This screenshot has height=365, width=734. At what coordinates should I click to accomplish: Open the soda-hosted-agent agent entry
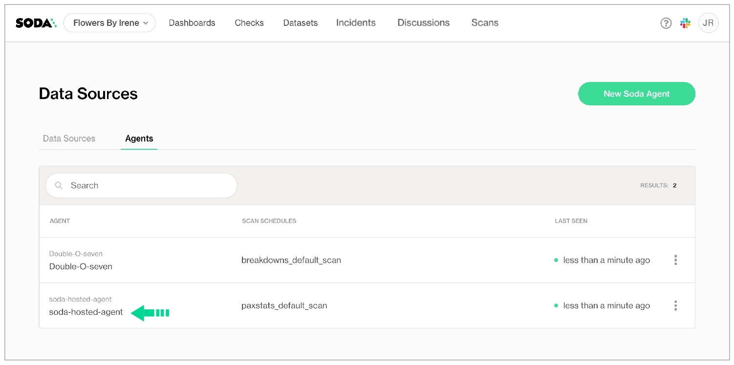coord(86,312)
